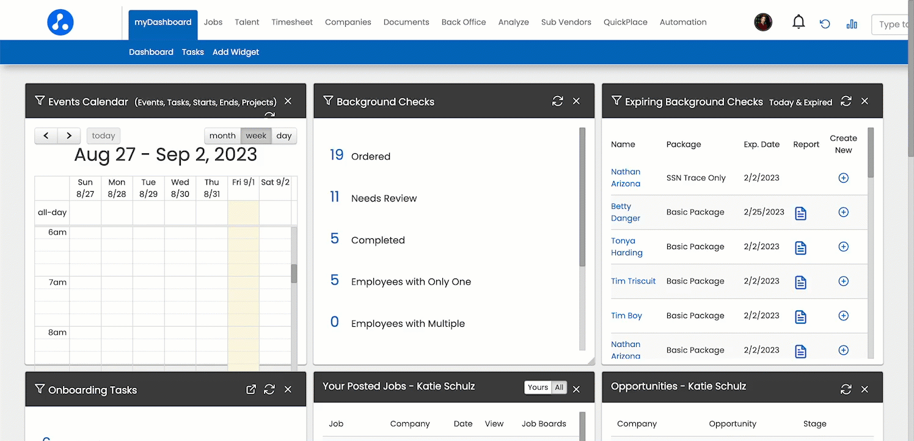Create new check for Nathan Arizona SSN Trace

pyautogui.click(x=843, y=178)
